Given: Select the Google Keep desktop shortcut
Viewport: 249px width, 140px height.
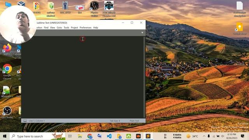Looking at the screenshot, I should point(240,28).
